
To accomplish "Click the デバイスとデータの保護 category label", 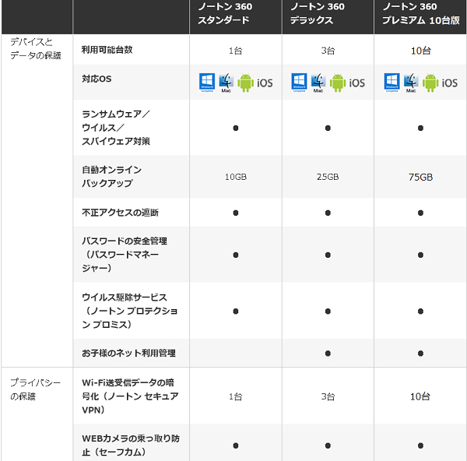I will click(x=36, y=49).
